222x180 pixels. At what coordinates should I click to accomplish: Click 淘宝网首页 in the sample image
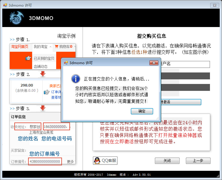click(x=20, y=47)
